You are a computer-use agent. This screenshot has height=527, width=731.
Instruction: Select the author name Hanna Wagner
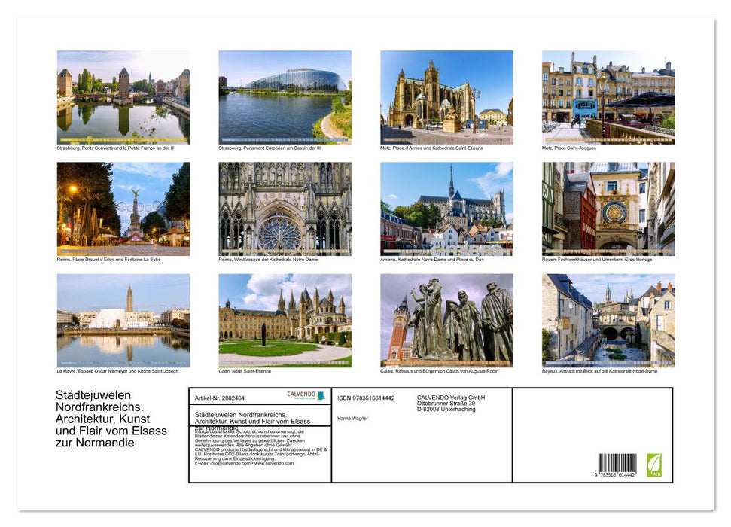(x=352, y=419)
